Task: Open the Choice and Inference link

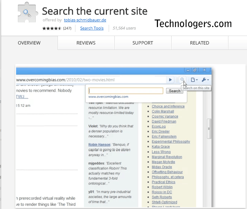Action: click(168, 106)
